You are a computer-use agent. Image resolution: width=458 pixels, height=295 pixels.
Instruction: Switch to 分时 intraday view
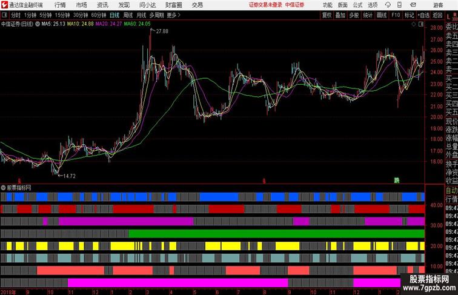pyautogui.click(x=16, y=15)
